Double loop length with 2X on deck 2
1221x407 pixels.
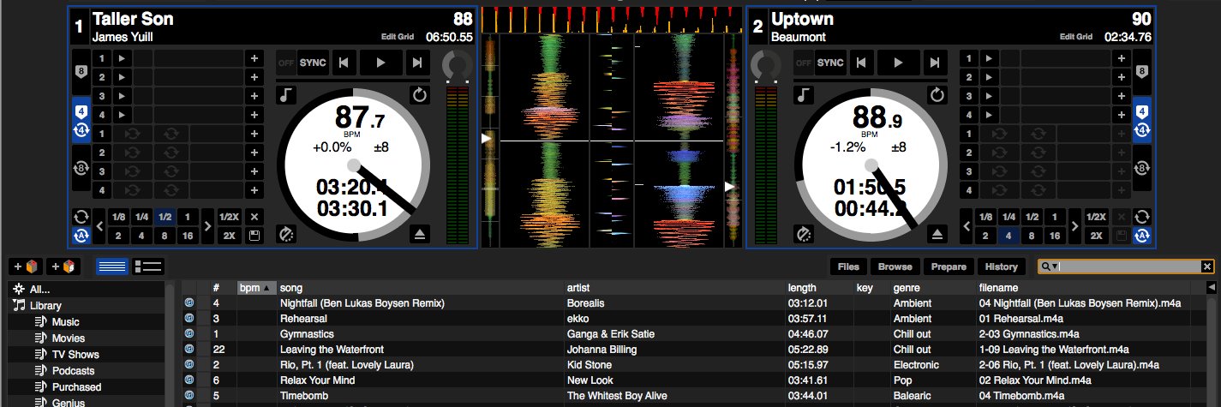(1096, 236)
